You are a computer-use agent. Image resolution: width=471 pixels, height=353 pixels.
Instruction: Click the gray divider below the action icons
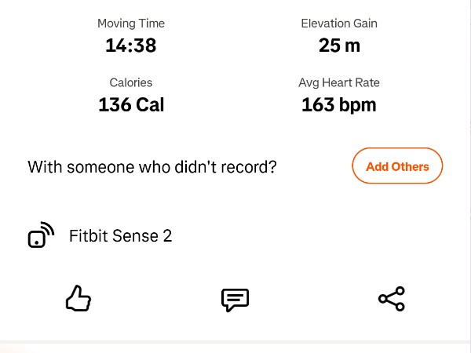(x=235, y=343)
